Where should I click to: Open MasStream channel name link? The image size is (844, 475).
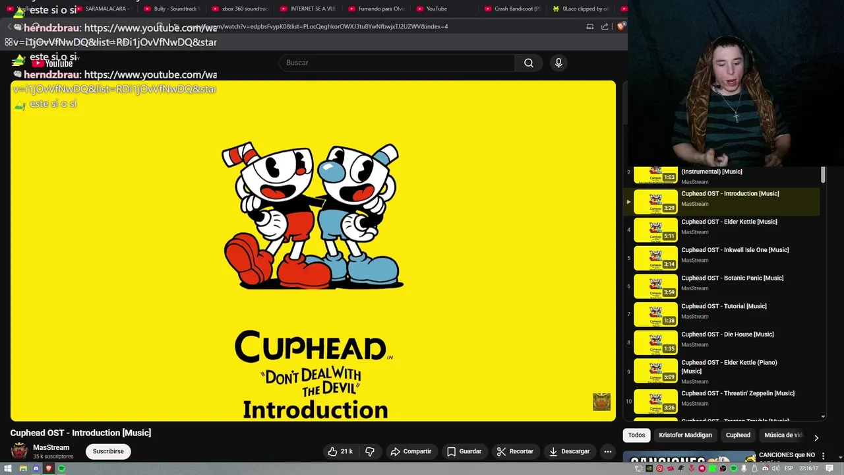[x=51, y=447]
